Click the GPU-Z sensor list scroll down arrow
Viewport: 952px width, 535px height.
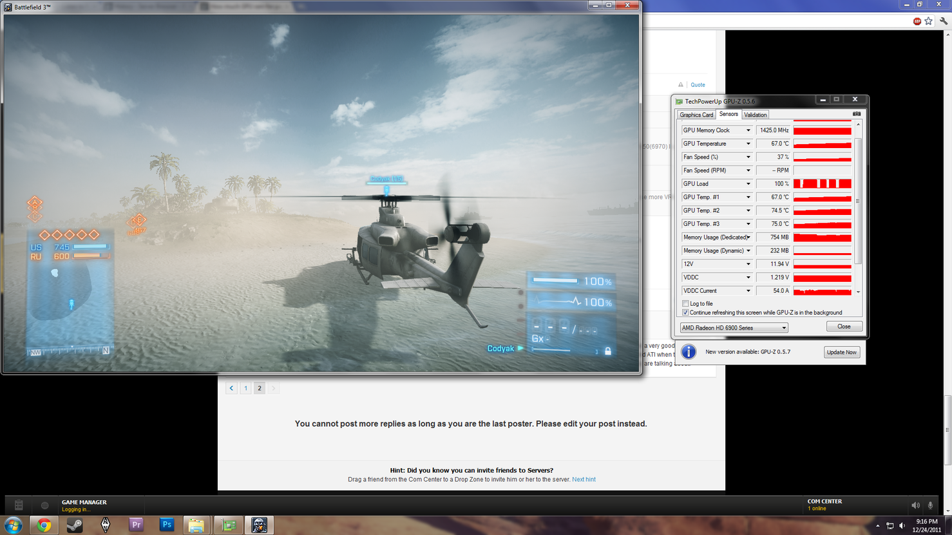pos(858,292)
